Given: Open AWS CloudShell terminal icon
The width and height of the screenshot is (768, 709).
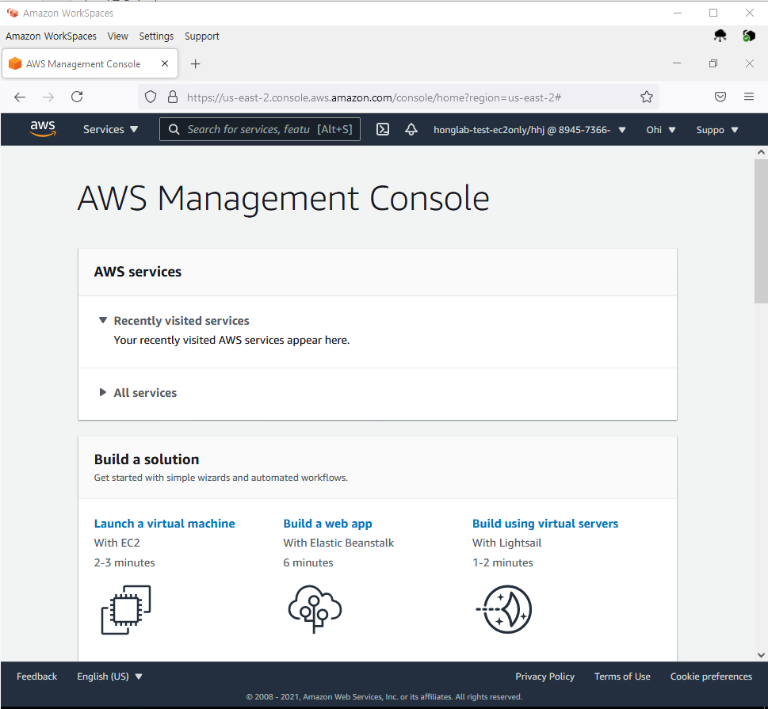Looking at the screenshot, I should coord(383,129).
